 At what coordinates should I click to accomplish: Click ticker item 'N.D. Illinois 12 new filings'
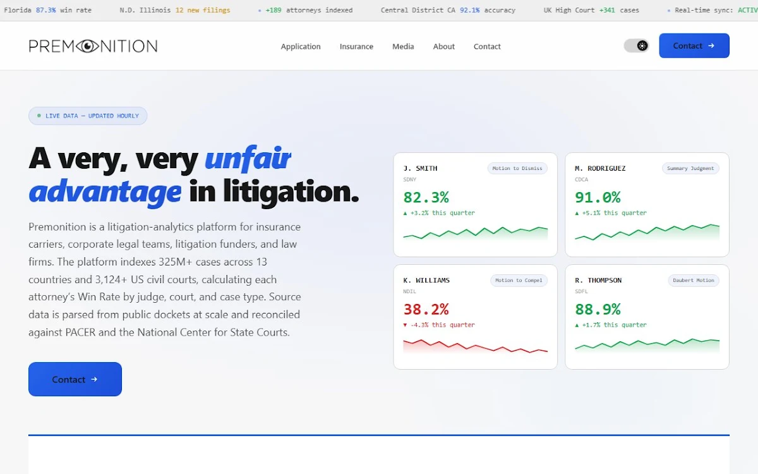175,10
